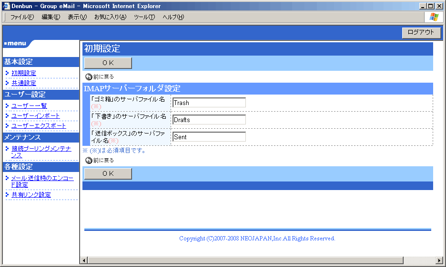This screenshot has width=446, height=267.
Task: Select the ユーザーインポート link
Action: [x=36, y=116]
